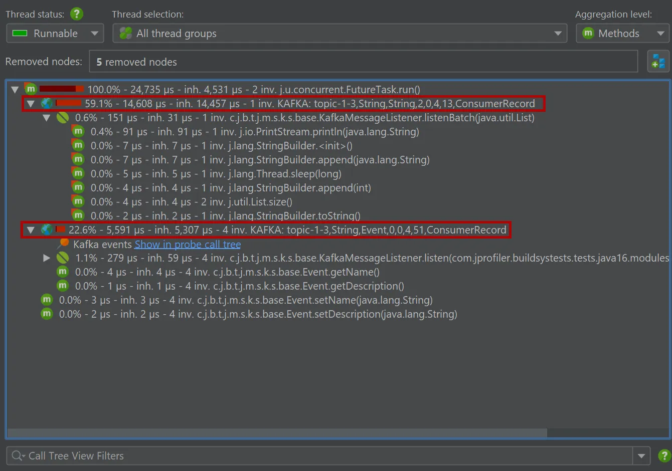Open the view filters help icon
Screen dimensions: 672x471
(x=664, y=455)
